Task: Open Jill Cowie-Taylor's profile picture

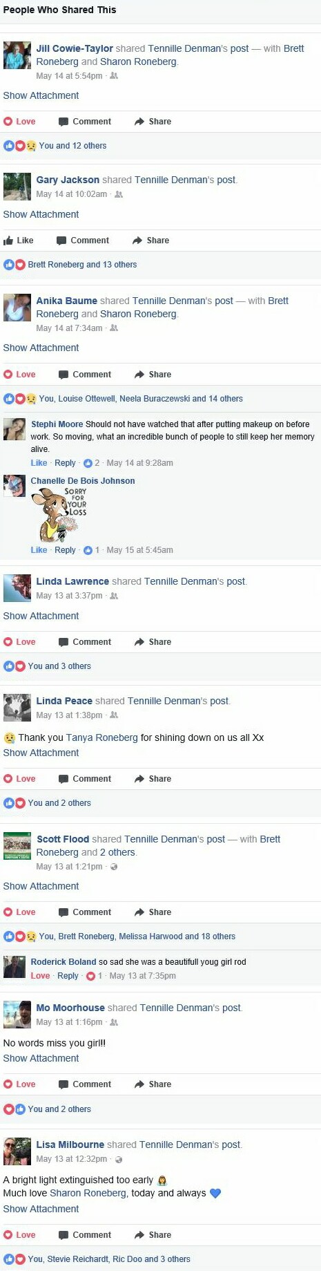Action: coord(17,55)
